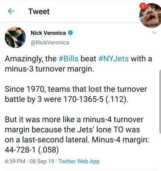Open the Nick Veronica display name
The image size is (161, 171).
tap(48, 33)
